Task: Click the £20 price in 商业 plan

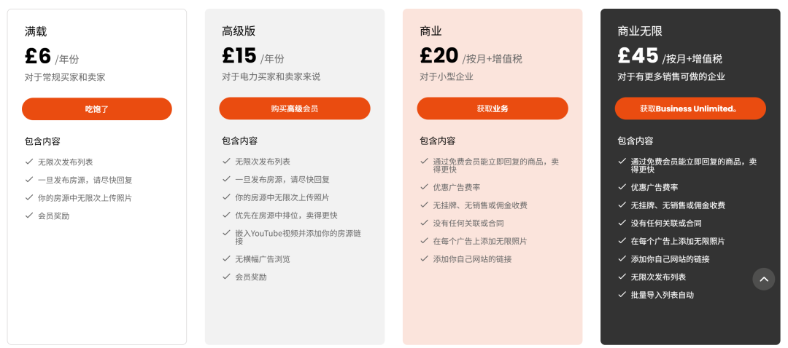Action: 439,56
